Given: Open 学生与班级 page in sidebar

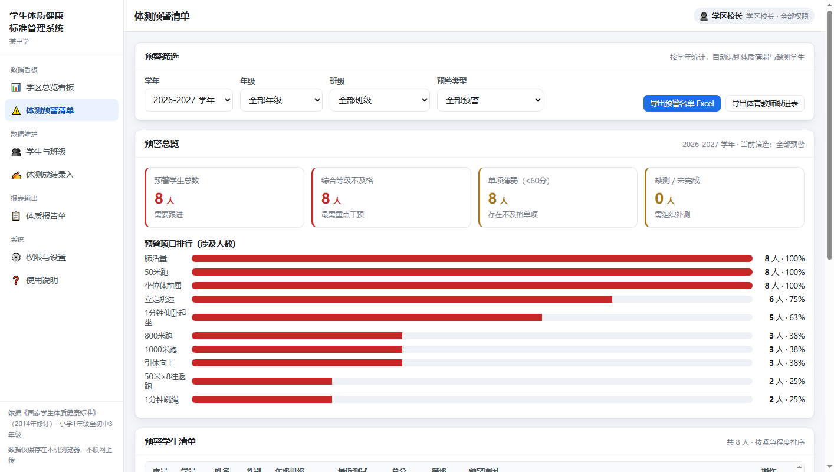Looking at the screenshot, I should click(61, 152).
